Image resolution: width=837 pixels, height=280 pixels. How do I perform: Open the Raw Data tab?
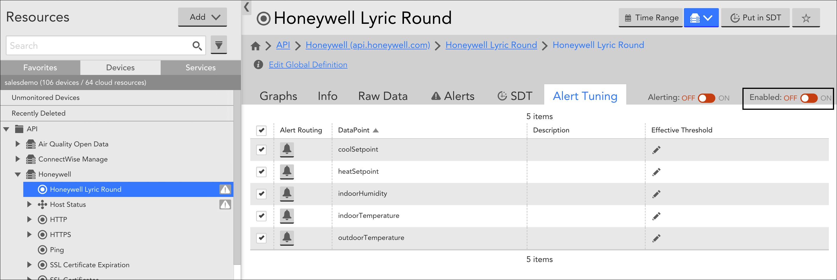click(383, 96)
